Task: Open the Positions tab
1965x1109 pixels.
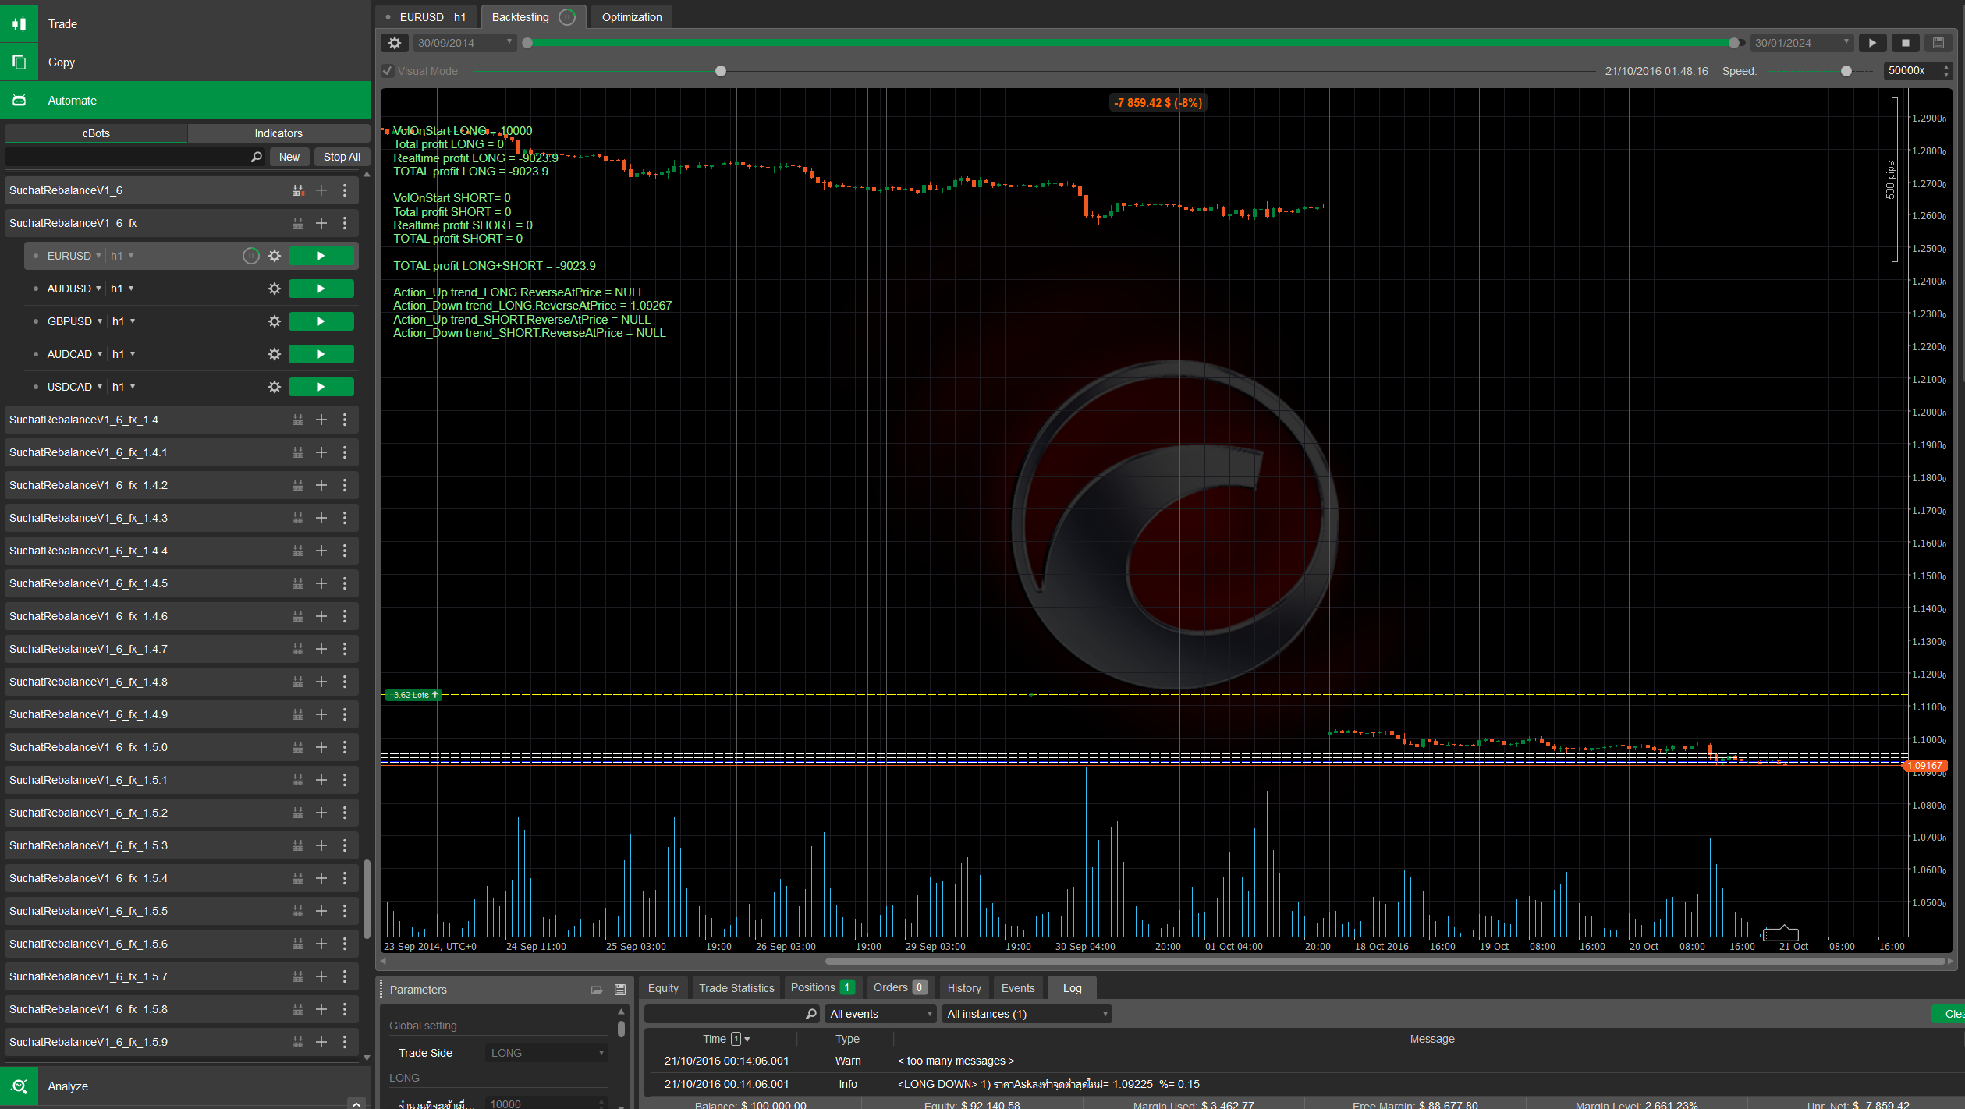Action: [822, 988]
